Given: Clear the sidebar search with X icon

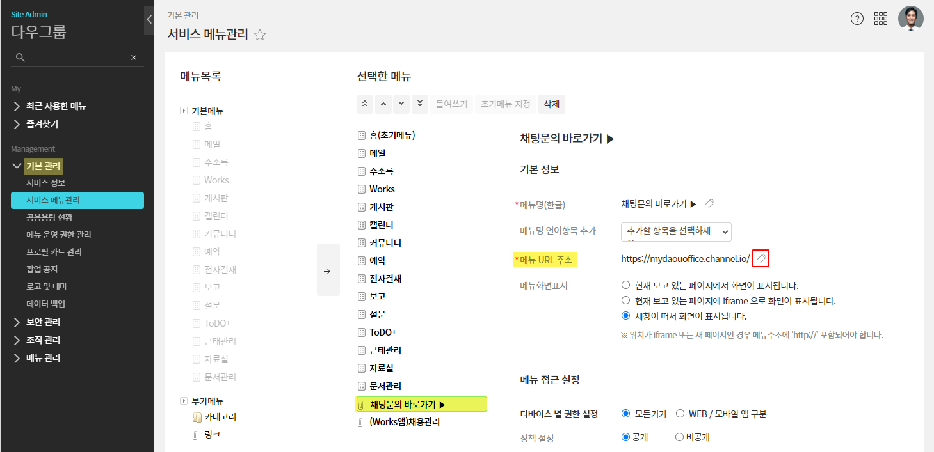Looking at the screenshot, I should [134, 58].
